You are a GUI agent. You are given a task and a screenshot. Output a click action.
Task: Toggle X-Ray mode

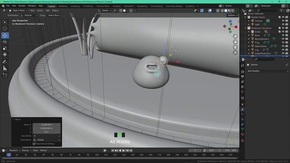pos(217,10)
